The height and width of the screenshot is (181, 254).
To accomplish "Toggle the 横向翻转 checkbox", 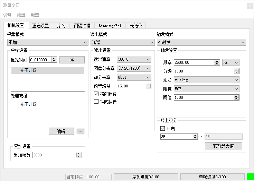I will (96, 94).
